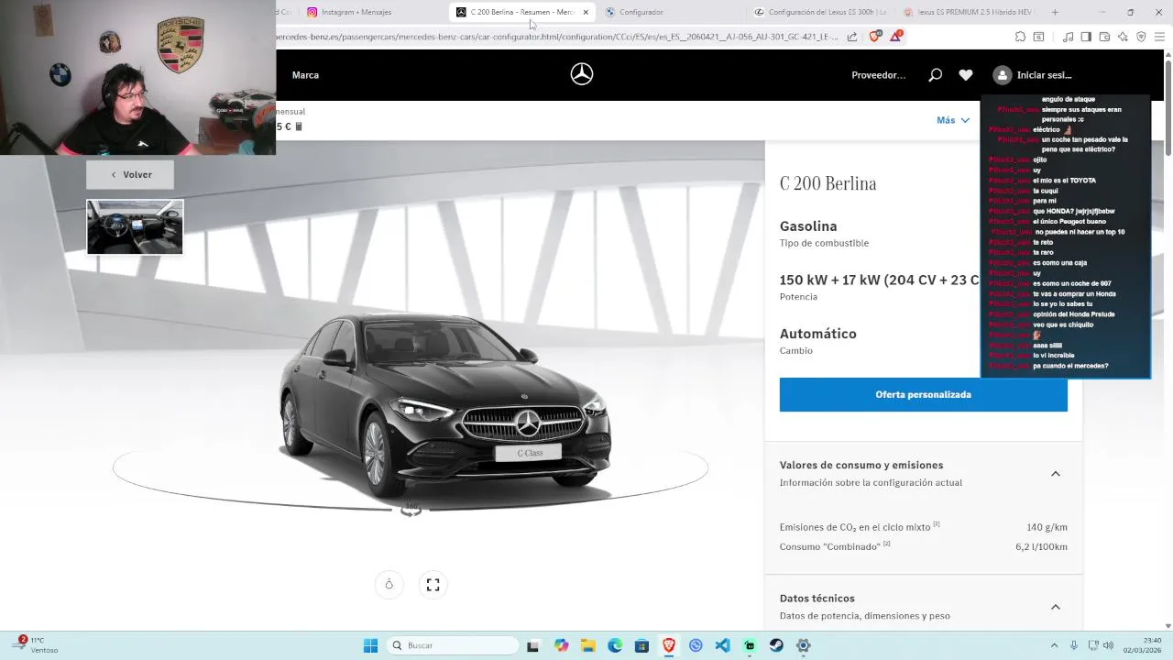The image size is (1173, 660).
Task: Click the Mercedes-Benz star logo in header
Action: [x=582, y=75]
